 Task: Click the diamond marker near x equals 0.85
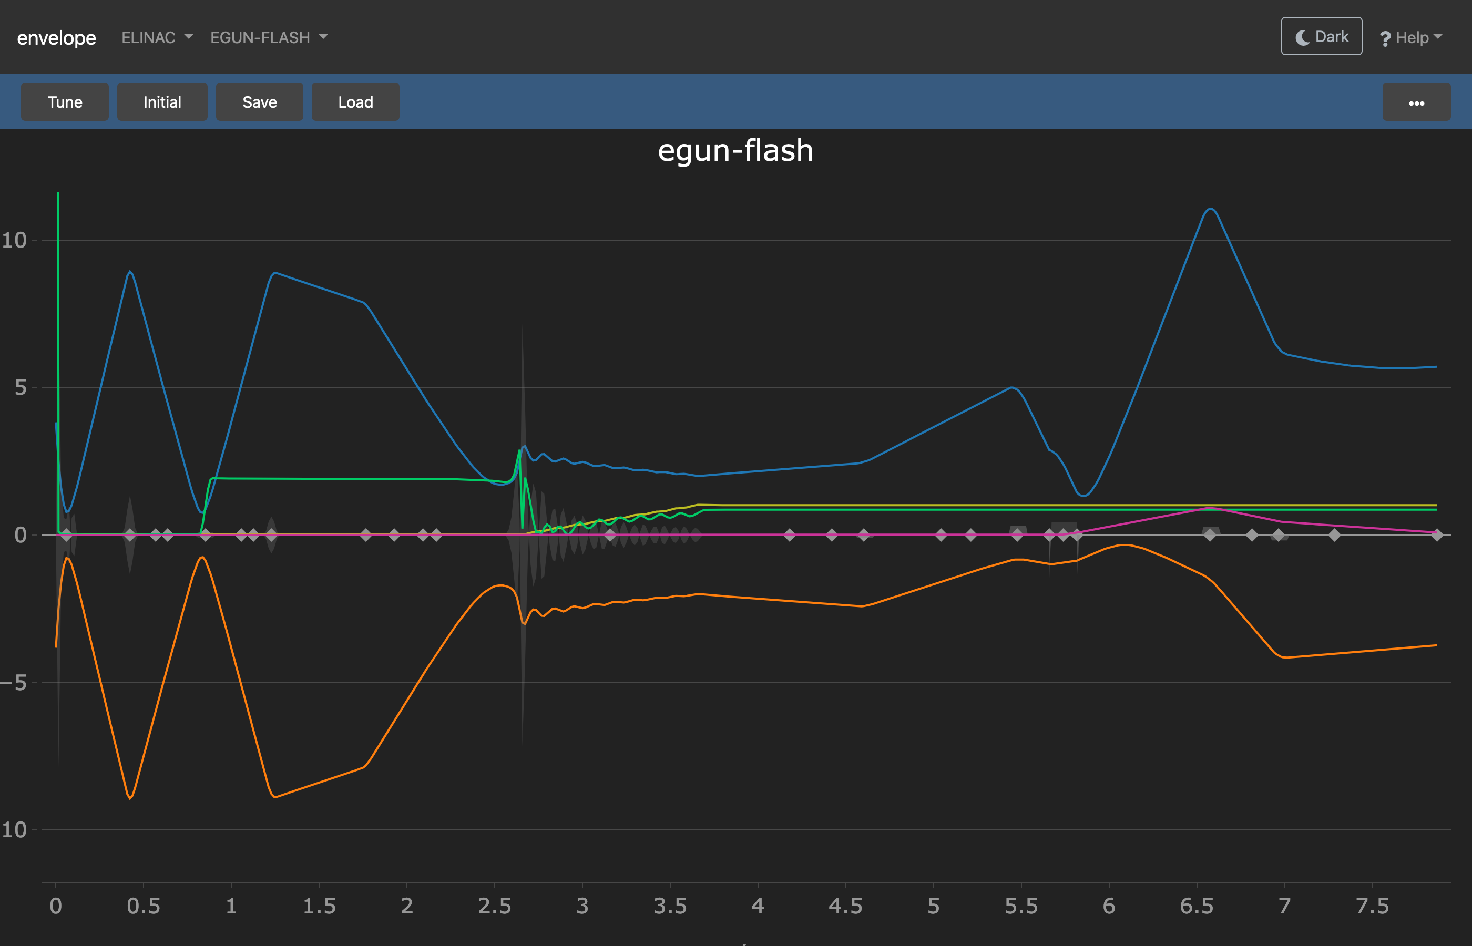pos(205,535)
